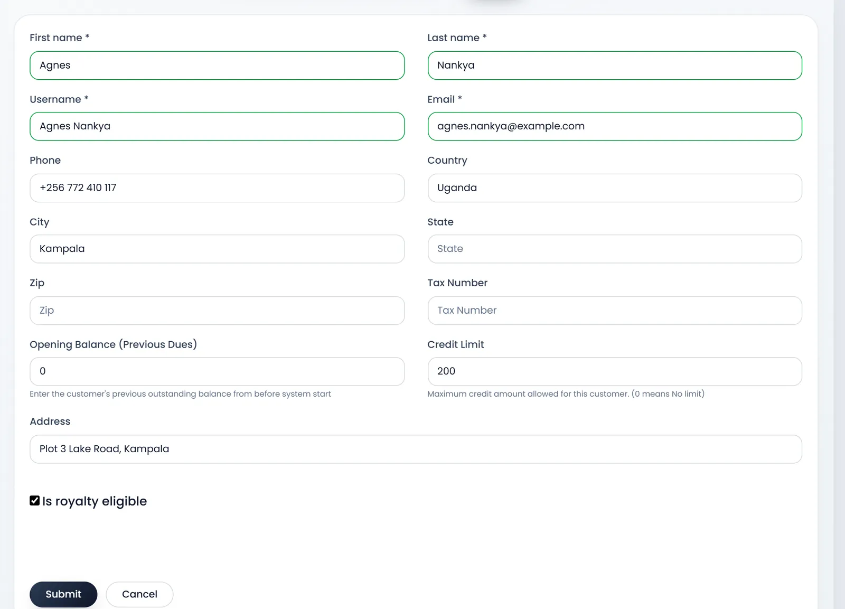This screenshot has height=609, width=845.
Task: Click the Credit Limit field with 200
Action: 615,371
